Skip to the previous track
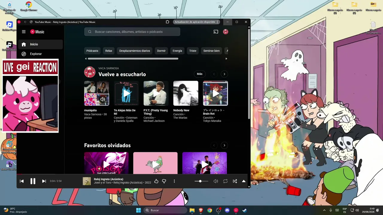The height and width of the screenshot is (215, 383). [x=22, y=181]
